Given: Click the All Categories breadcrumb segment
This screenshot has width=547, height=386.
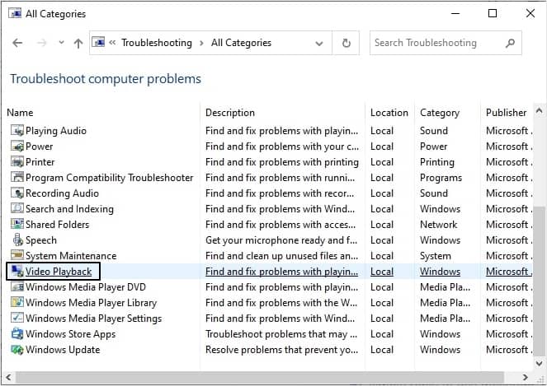Looking at the screenshot, I should tap(241, 43).
